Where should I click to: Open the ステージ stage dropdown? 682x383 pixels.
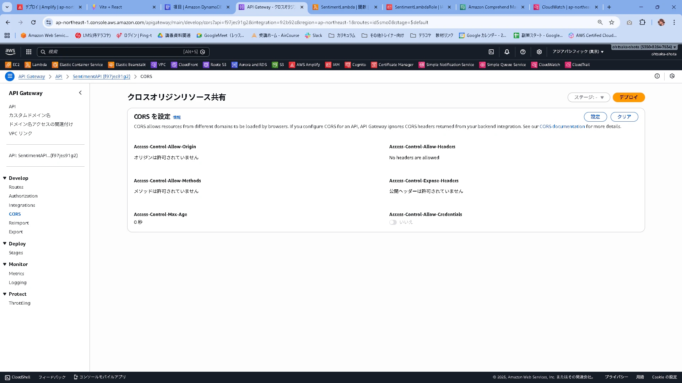pyautogui.click(x=589, y=97)
